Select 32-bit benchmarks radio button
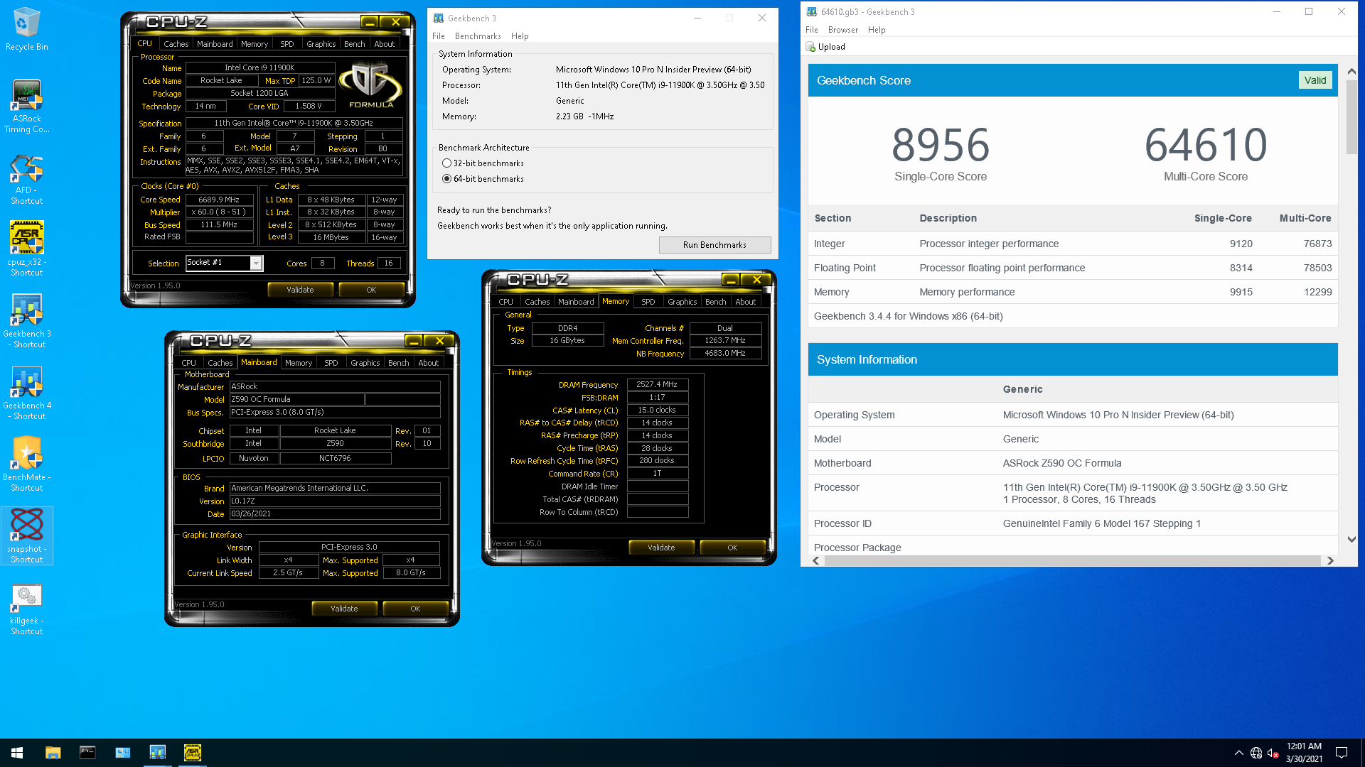Image resolution: width=1365 pixels, height=767 pixels. coord(446,163)
